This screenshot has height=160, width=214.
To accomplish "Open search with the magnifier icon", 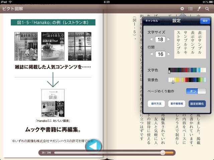I will click(207, 9).
